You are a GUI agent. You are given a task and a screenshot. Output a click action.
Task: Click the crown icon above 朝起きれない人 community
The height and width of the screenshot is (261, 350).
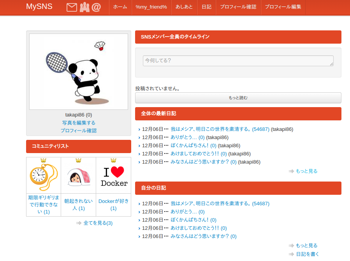click(x=78, y=160)
